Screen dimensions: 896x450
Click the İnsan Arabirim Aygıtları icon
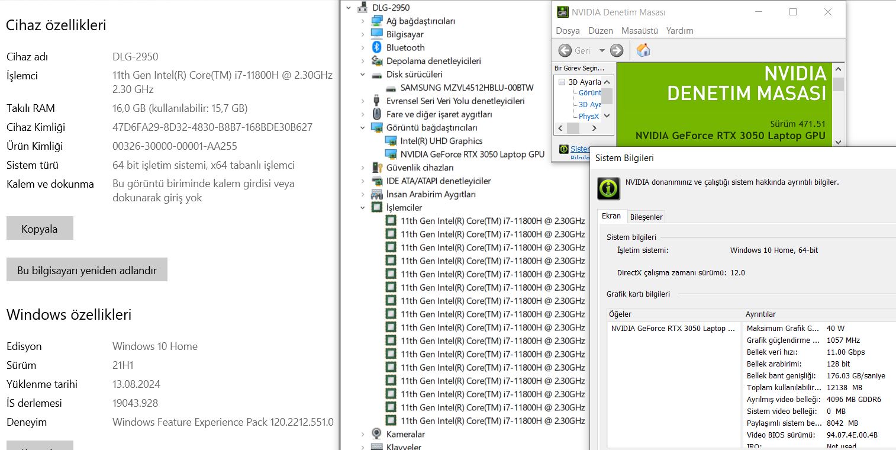click(377, 194)
